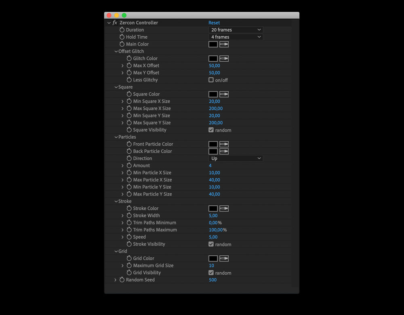404x315 pixels.
Task: Click the Grid Color eyedropper
Action: [x=224, y=259]
